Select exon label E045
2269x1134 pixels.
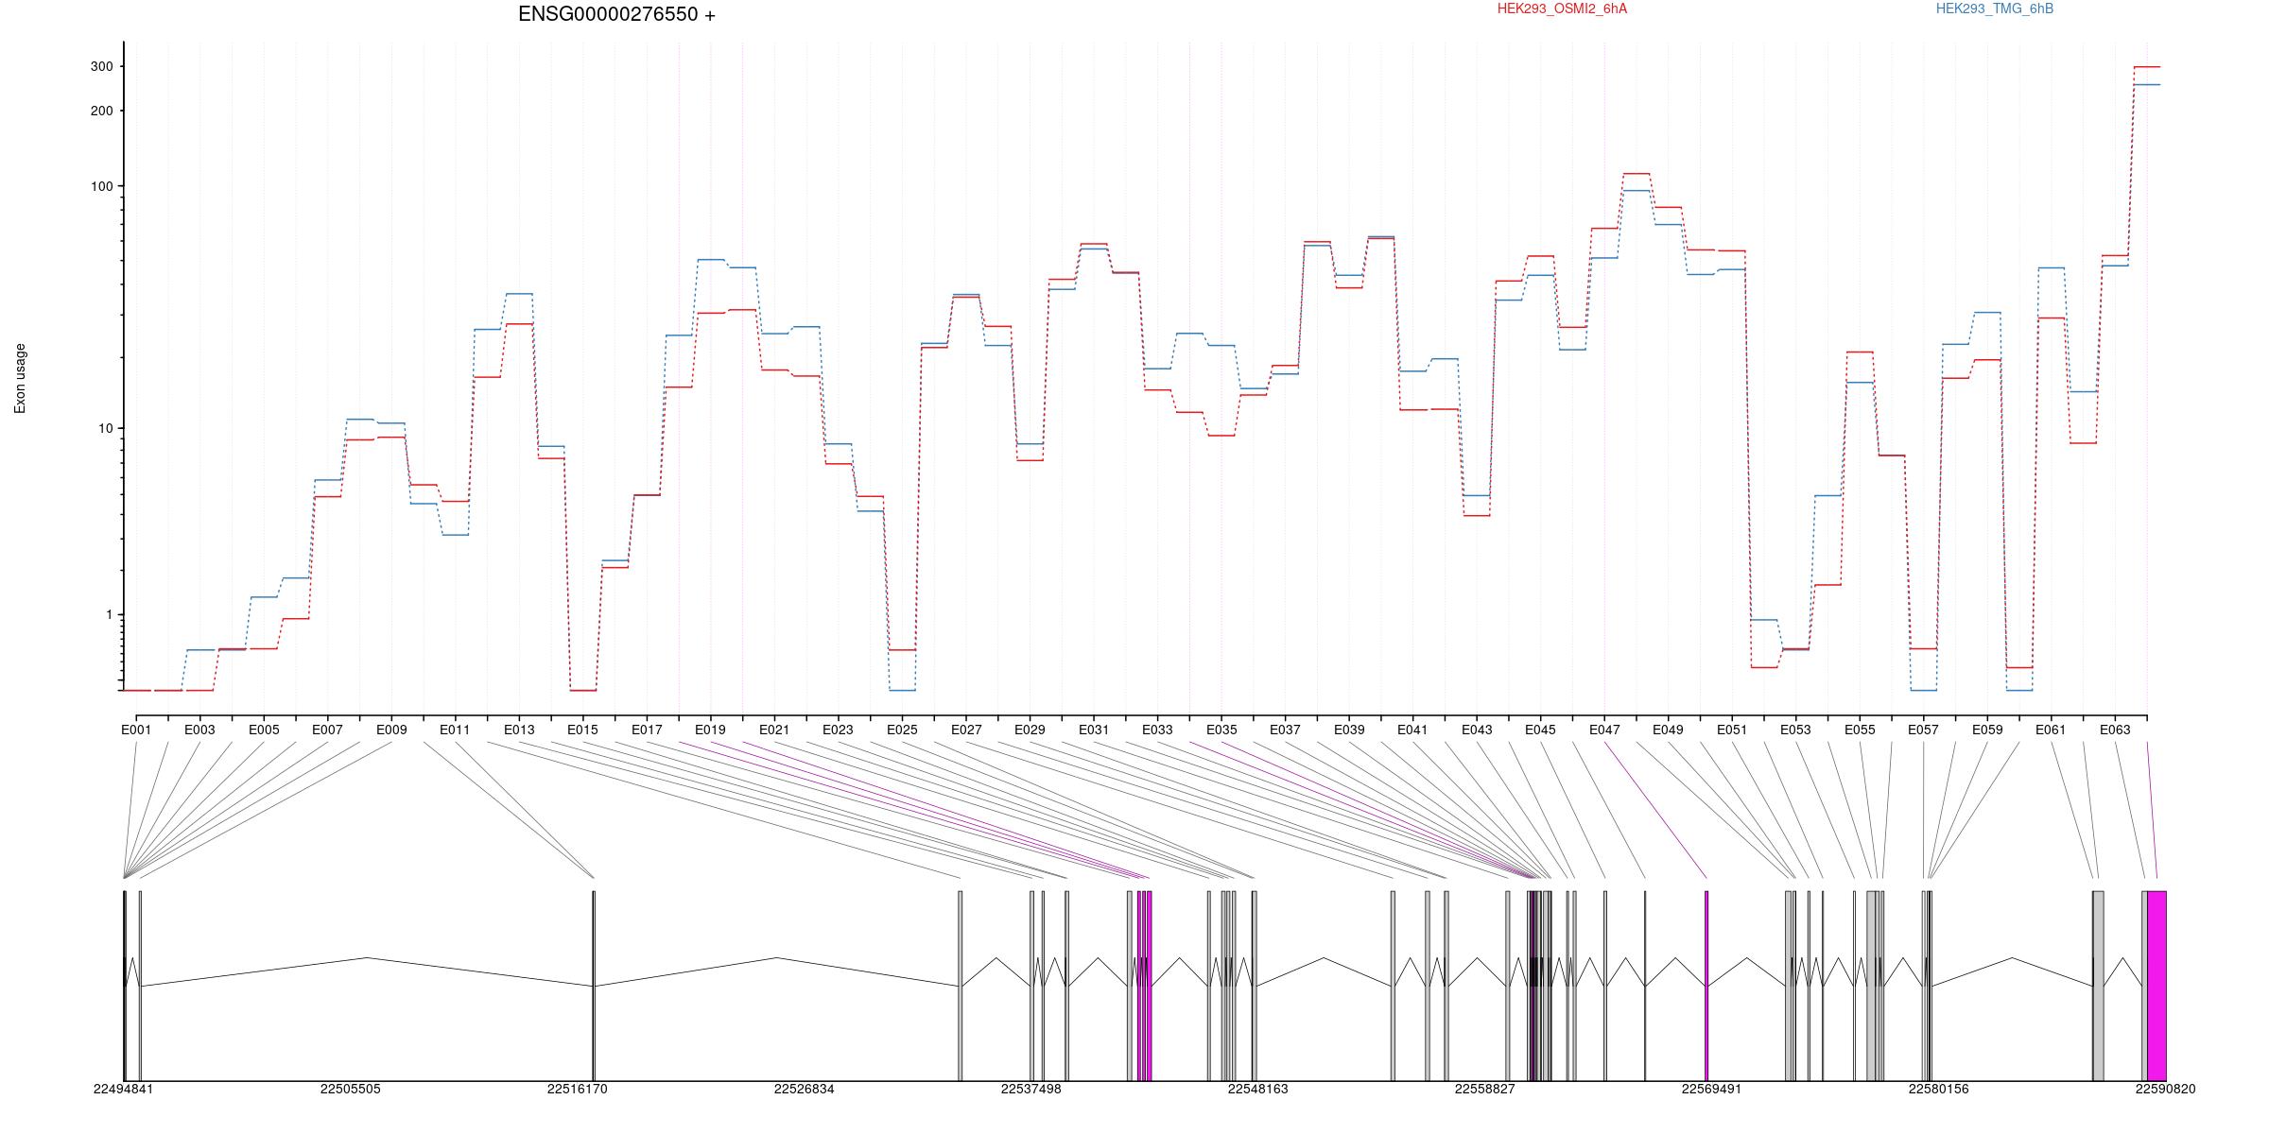click(x=1540, y=730)
